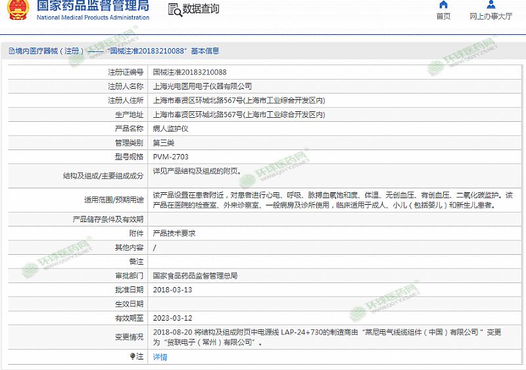Click the 产品技术要求 attachment entry
Viewport: 526px width, 370px height.
click(x=174, y=233)
